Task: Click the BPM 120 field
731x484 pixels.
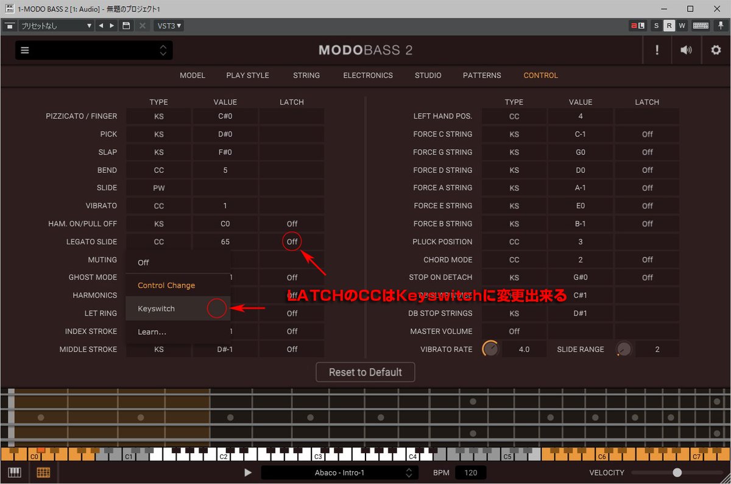Action: 470,472
